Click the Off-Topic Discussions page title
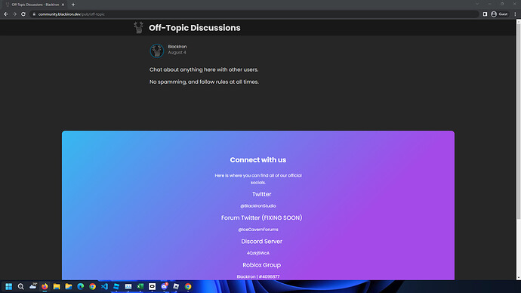This screenshot has height=293, width=521. [194, 28]
